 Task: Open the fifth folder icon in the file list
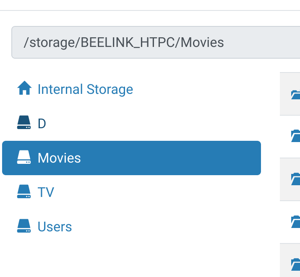pyautogui.click(x=296, y=264)
